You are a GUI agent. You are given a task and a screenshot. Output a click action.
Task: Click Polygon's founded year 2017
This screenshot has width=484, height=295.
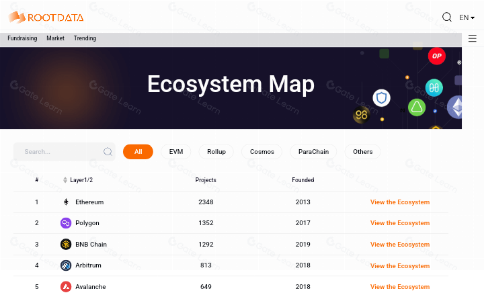302,223
